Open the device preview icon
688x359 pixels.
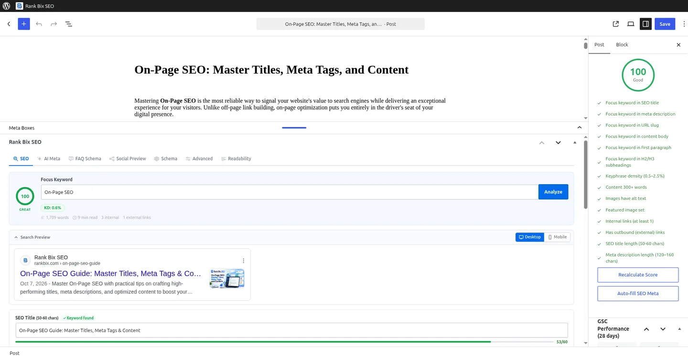(x=631, y=24)
